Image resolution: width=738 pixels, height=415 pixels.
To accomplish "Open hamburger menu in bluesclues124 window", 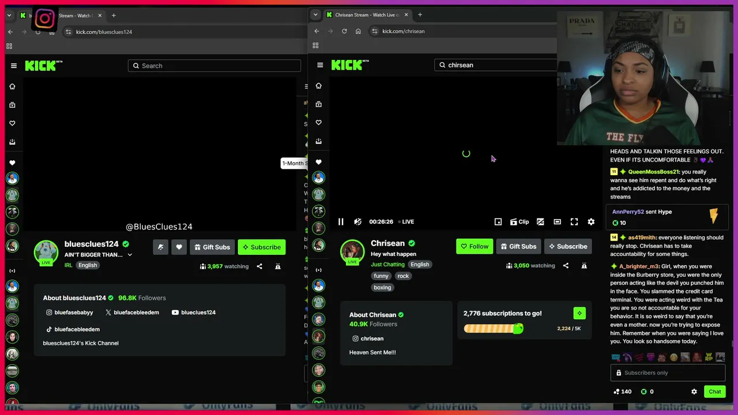I will (x=14, y=66).
